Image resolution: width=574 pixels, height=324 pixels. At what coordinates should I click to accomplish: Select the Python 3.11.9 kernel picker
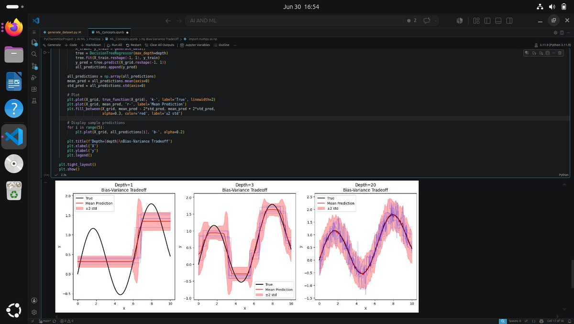[x=552, y=45]
